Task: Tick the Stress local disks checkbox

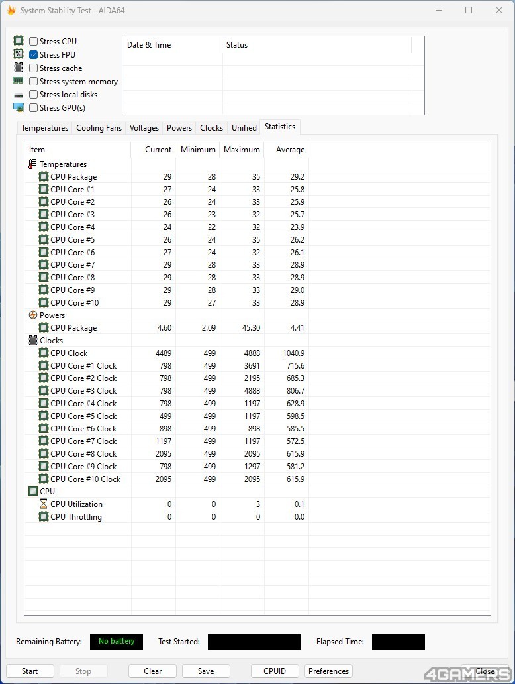Action: [33, 95]
